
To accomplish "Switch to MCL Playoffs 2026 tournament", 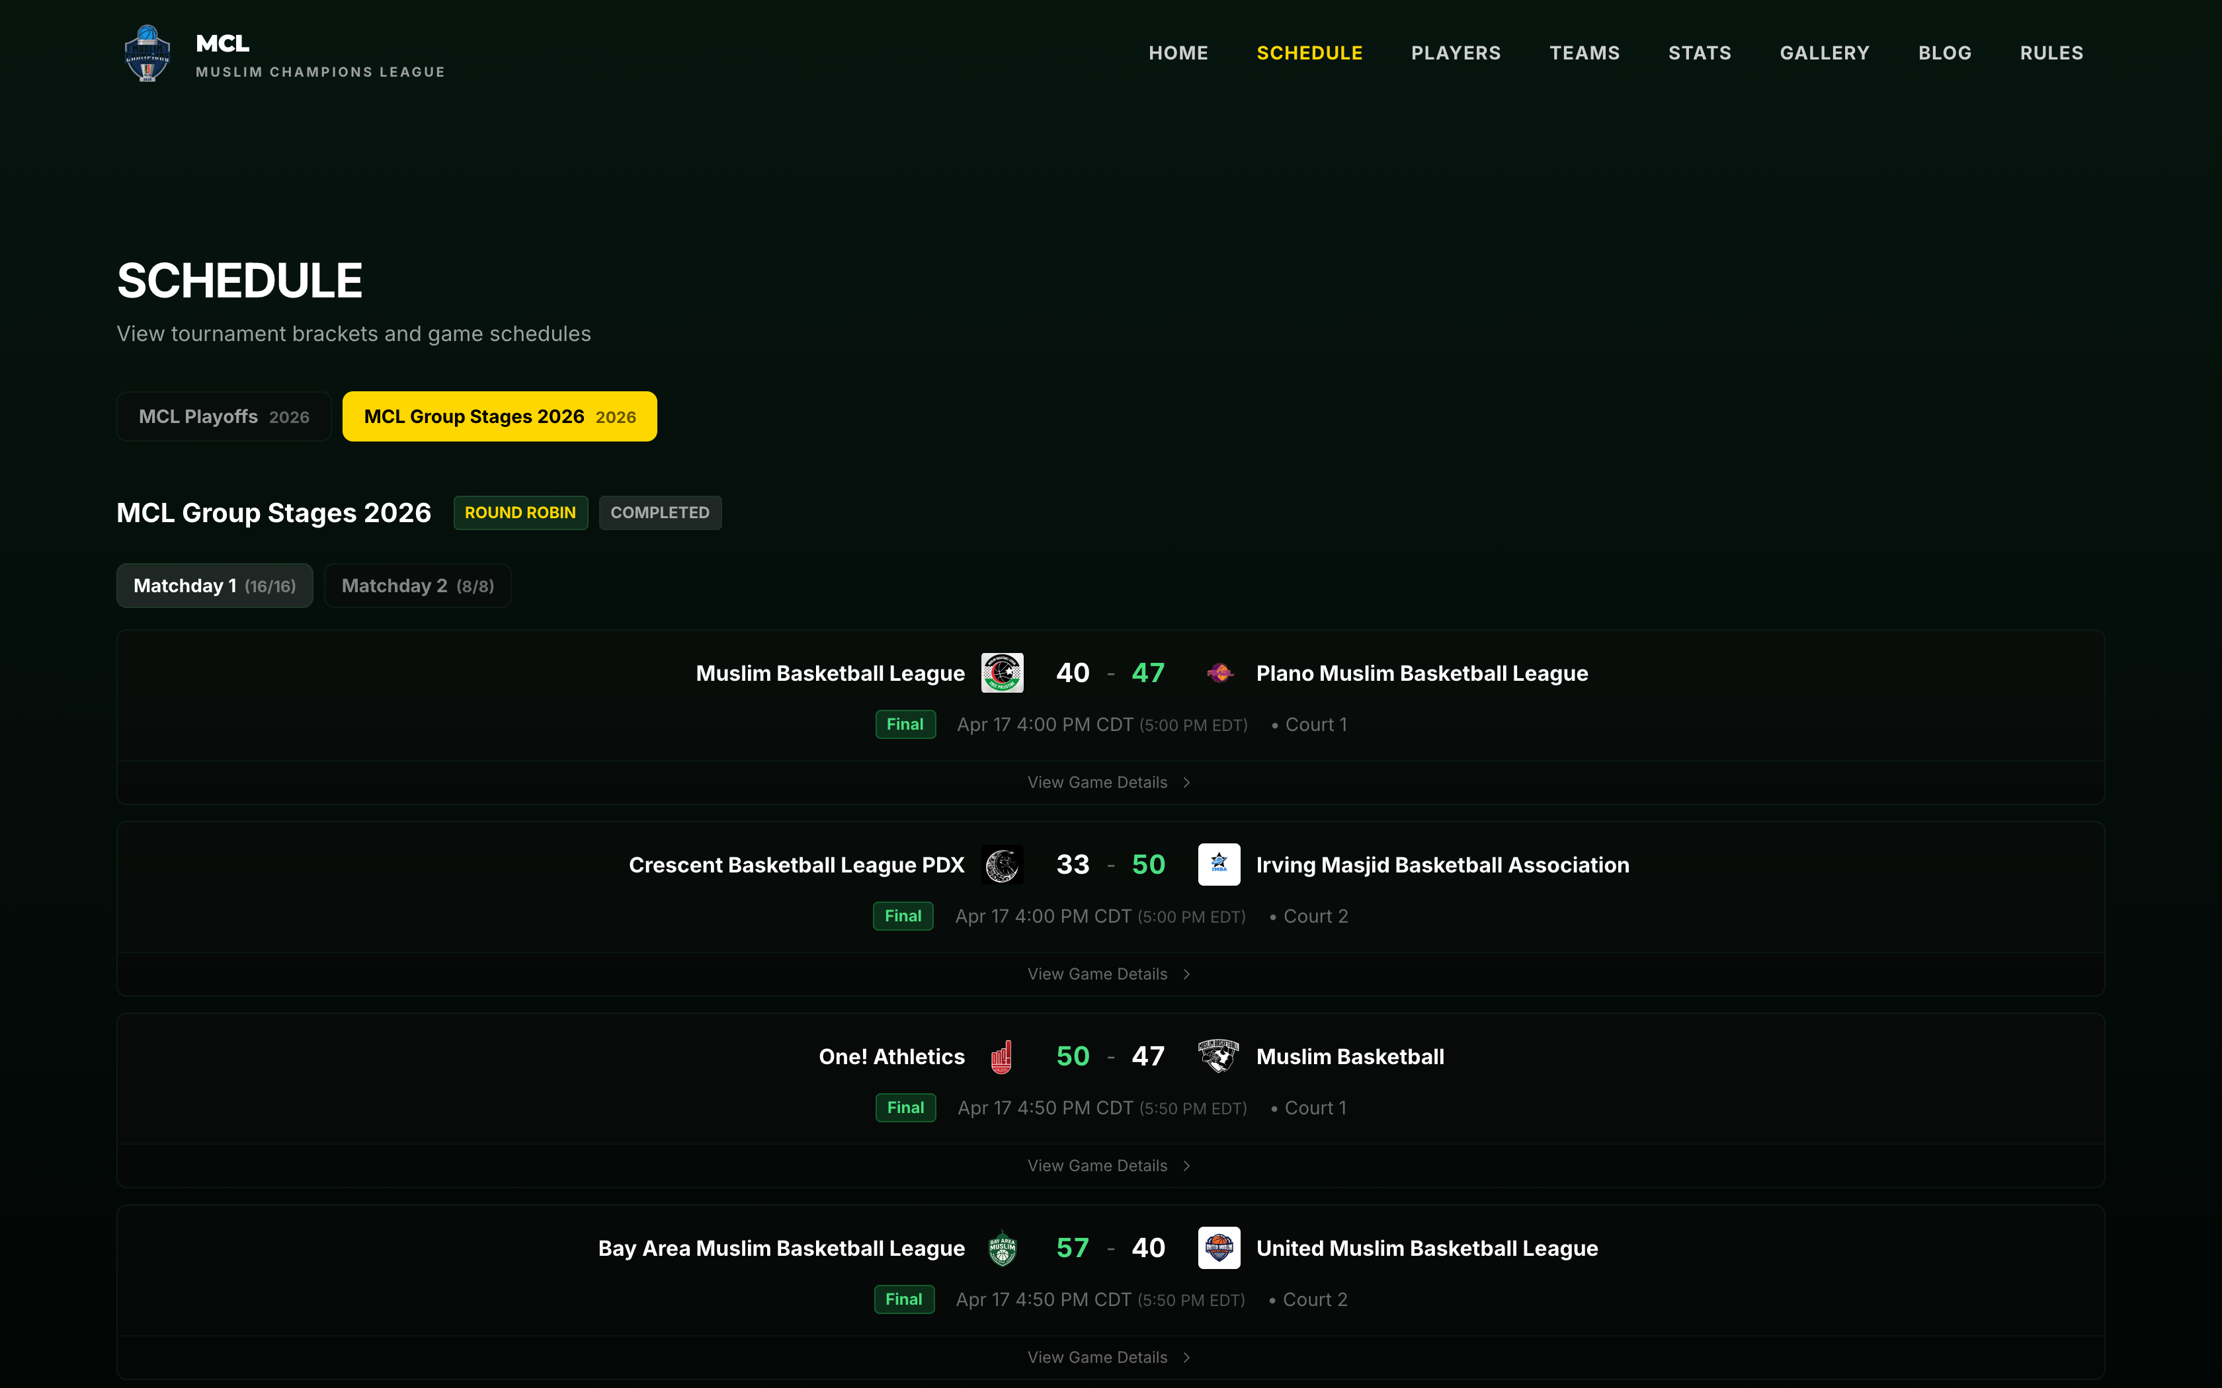I will tap(224, 417).
